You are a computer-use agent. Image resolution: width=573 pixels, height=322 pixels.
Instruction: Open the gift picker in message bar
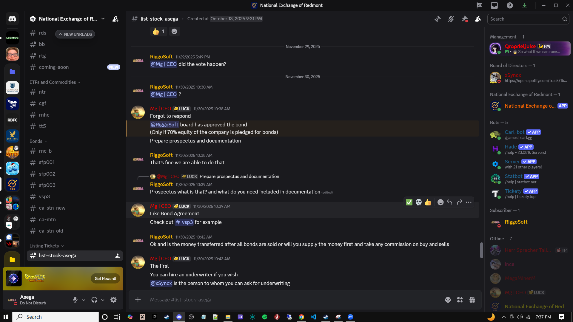click(472, 300)
